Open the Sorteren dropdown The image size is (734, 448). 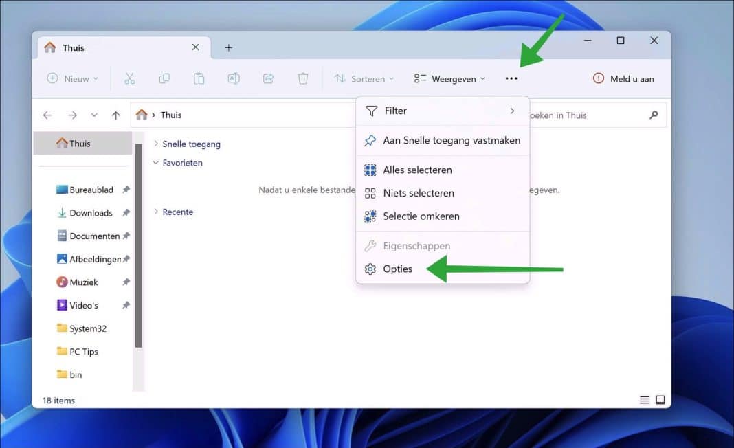click(364, 78)
